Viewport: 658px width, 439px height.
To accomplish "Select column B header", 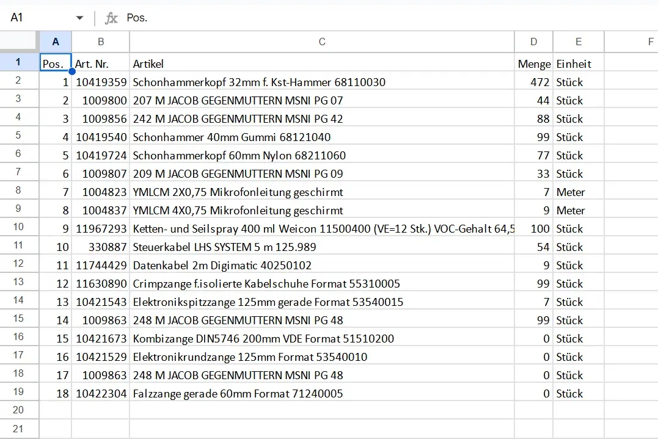I will click(x=101, y=42).
